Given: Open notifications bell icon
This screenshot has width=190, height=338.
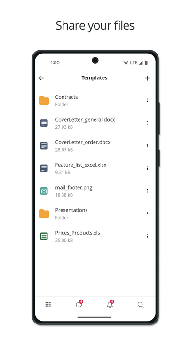Looking at the screenshot, I should click(x=110, y=304).
